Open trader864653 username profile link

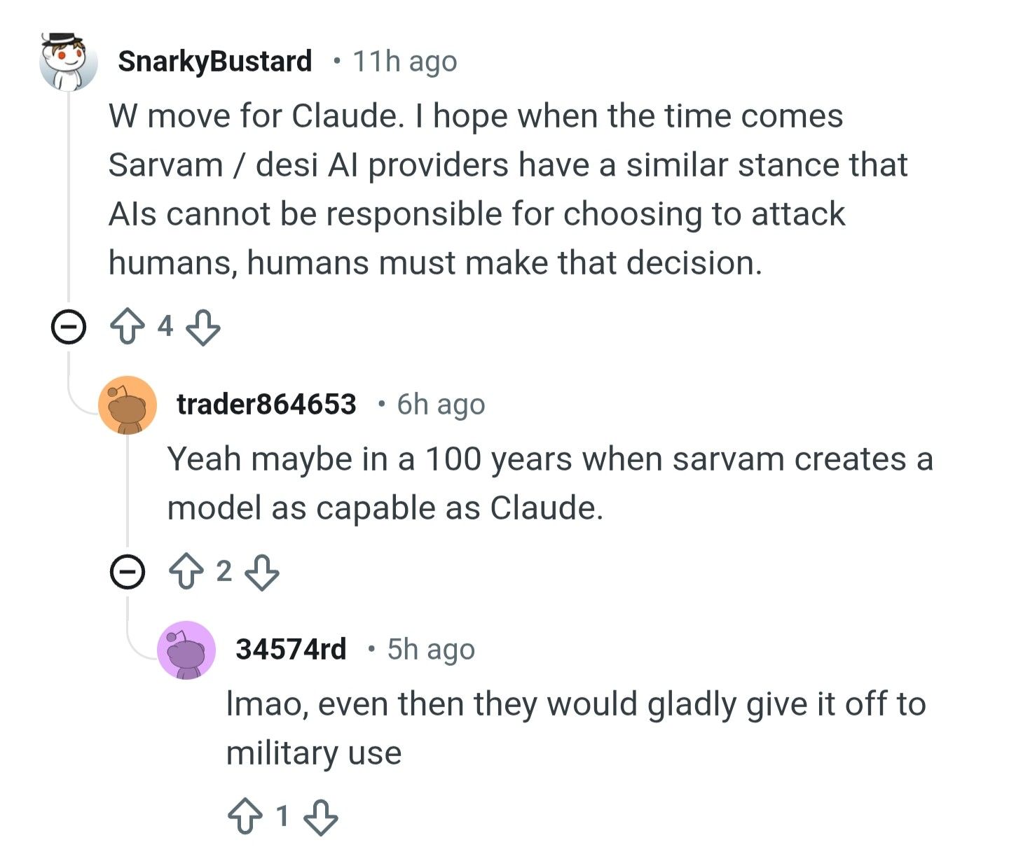tap(266, 405)
